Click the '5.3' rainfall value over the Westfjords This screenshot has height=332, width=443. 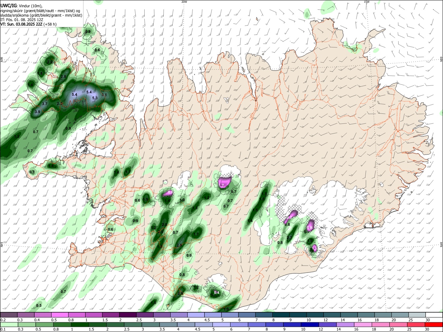(x=95, y=98)
